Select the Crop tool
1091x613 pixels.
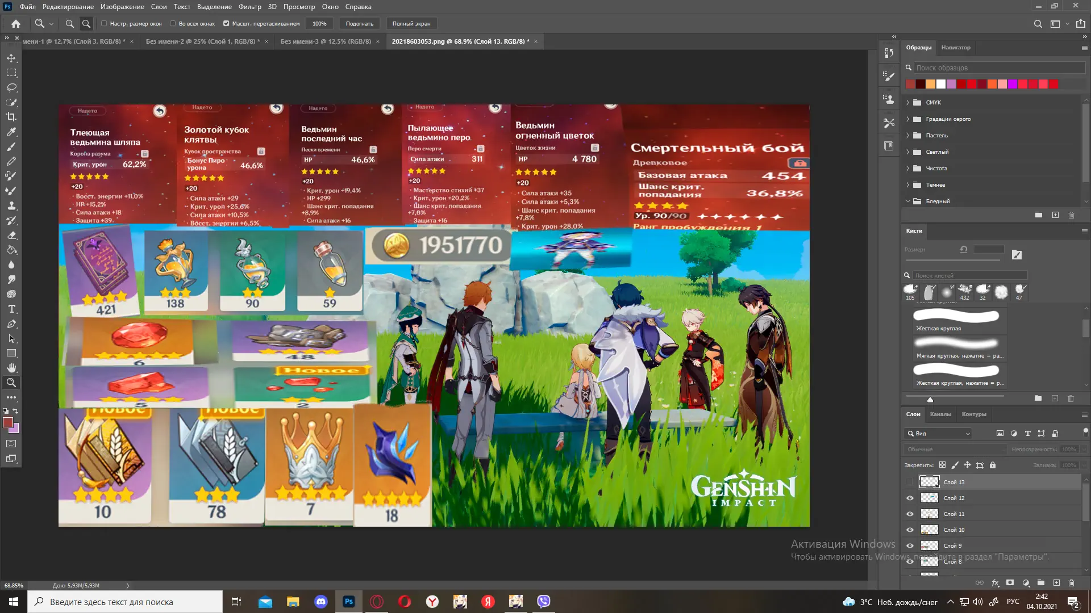coord(11,117)
